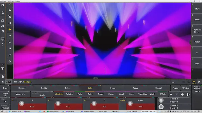Screen dimensions: 202x113
Task: Select the camera tool in 3D toolbar
Action: (10, 10)
